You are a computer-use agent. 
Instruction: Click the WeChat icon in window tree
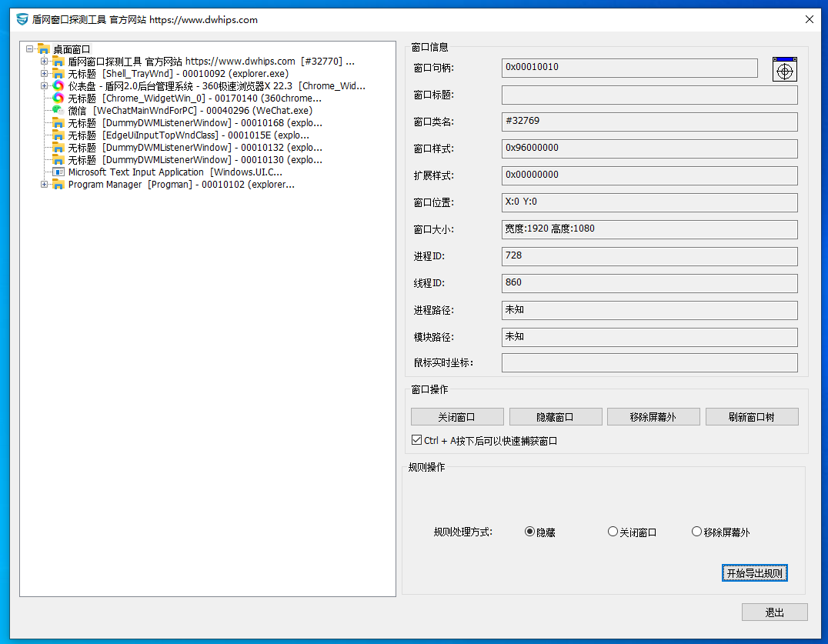pyautogui.click(x=58, y=111)
